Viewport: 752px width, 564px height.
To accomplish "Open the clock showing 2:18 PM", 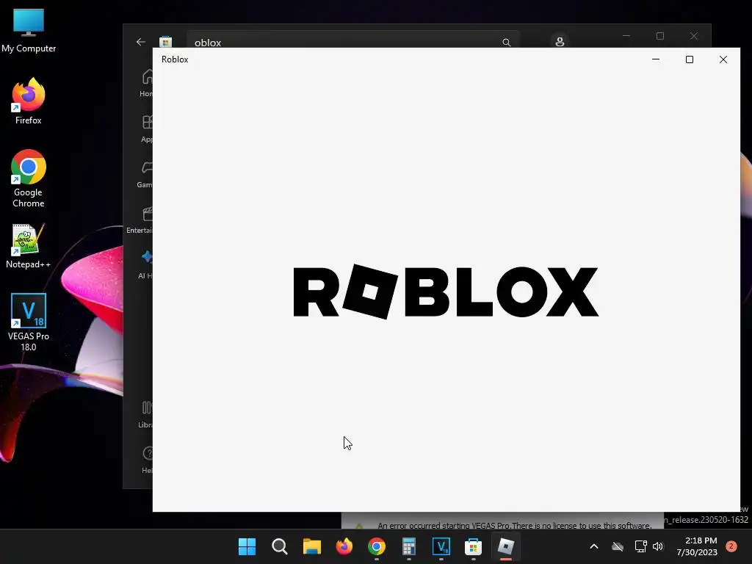I will 697,546.
